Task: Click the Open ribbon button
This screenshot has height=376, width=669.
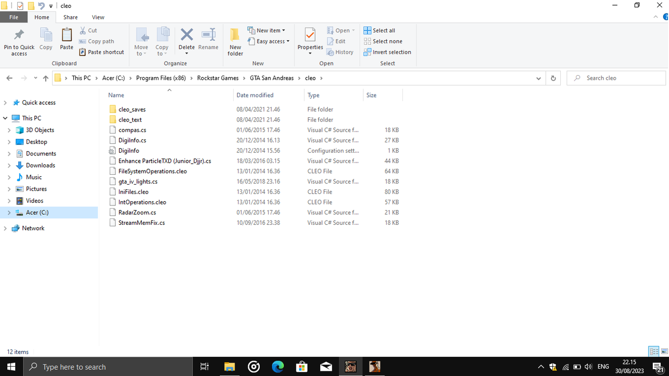Action: coord(341,30)
